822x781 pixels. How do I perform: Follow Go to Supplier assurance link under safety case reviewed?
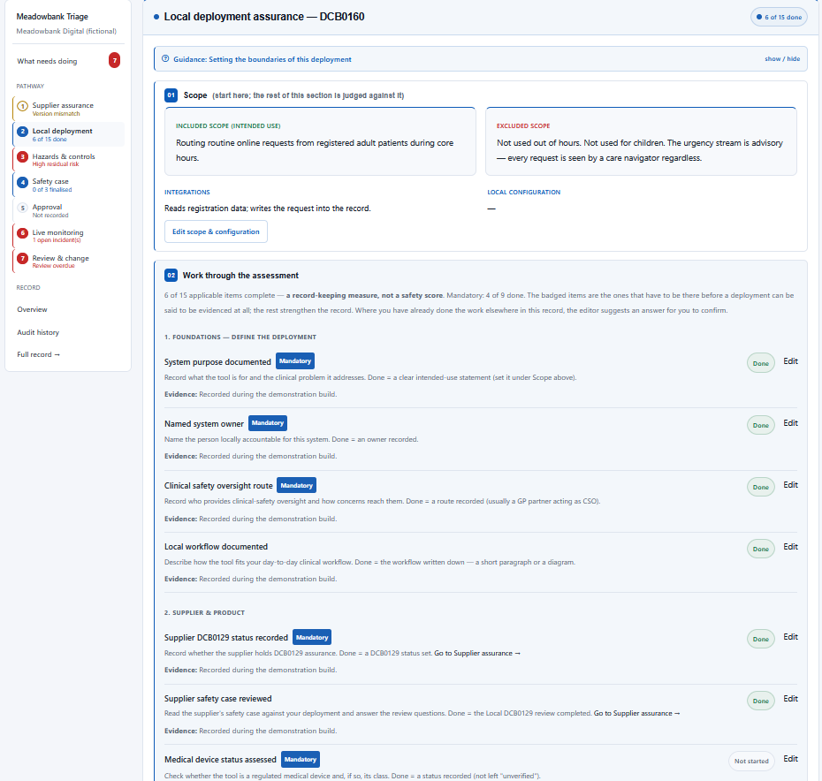pyautogui.click(x=637, y=713)
